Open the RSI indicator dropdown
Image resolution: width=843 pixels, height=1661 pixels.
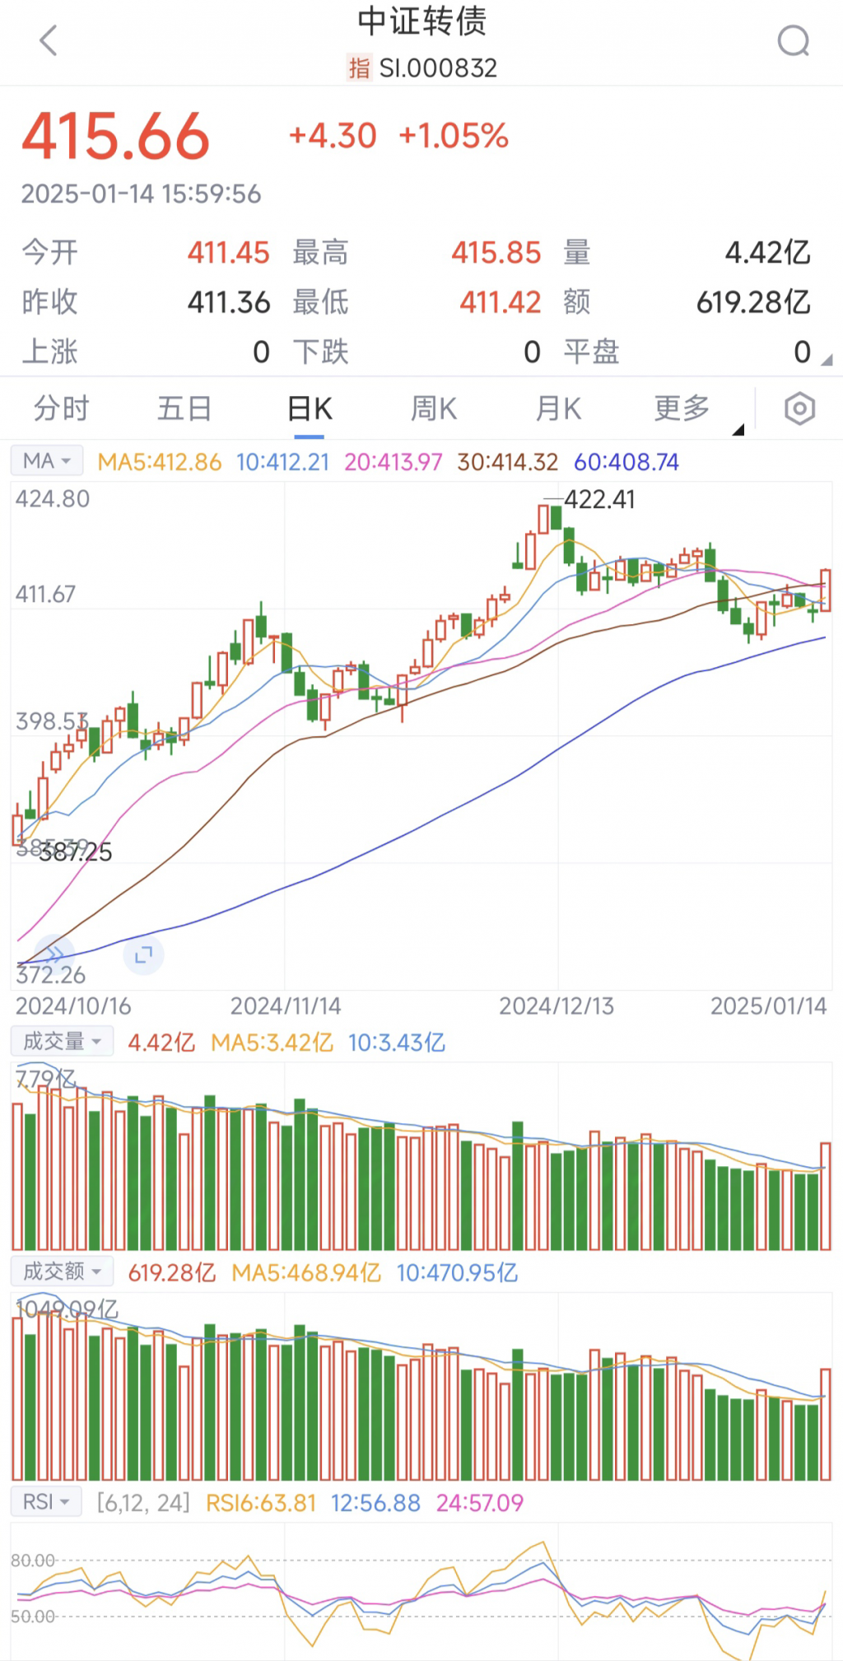[47, 1502]
